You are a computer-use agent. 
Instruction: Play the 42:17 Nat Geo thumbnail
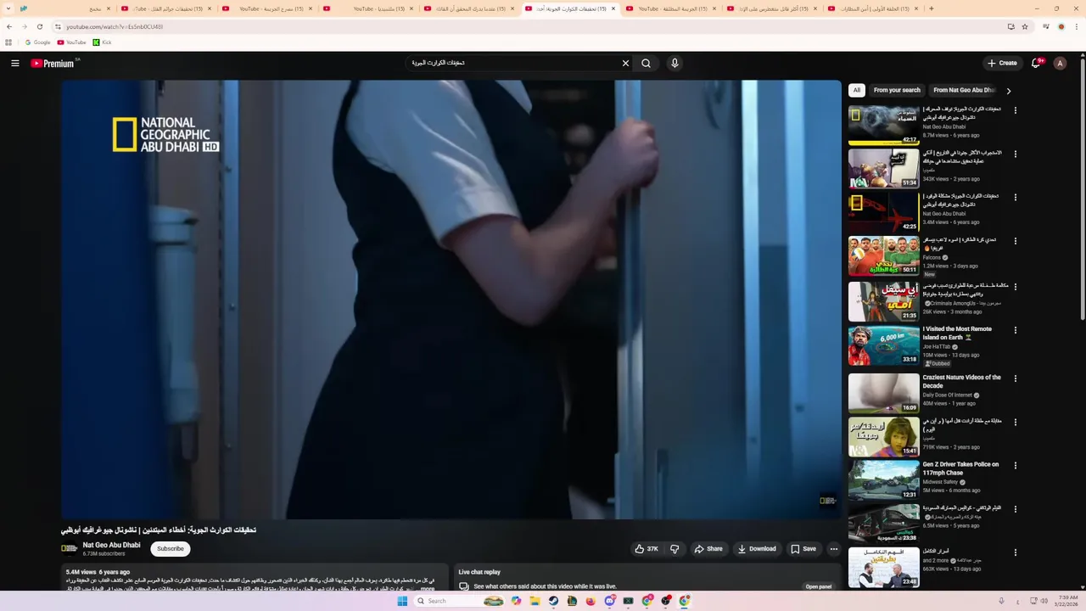click(883, 125)
